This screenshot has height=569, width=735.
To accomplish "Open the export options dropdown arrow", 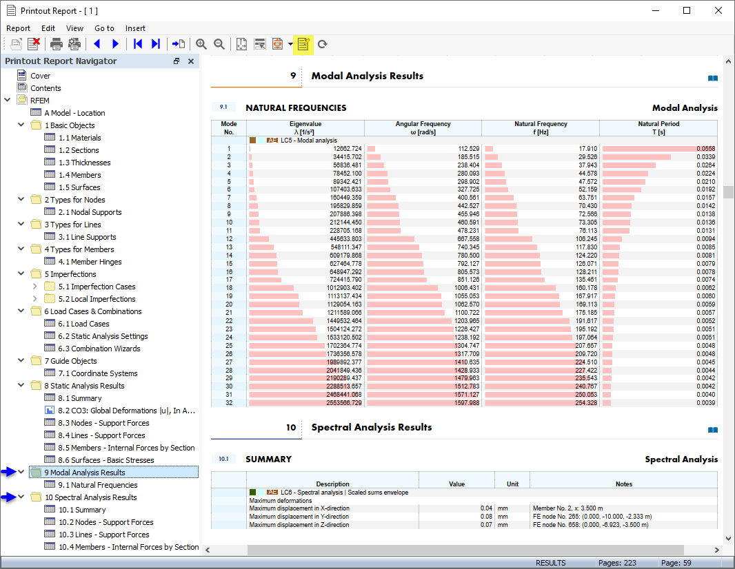I will coord(289,44).
